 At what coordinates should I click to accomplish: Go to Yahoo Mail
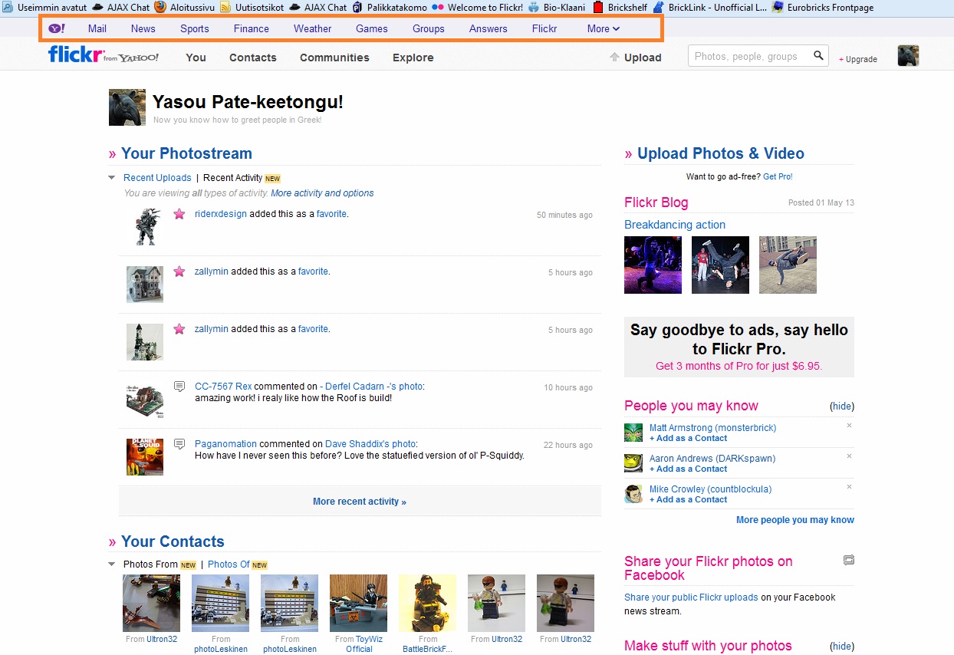(97, 28)
